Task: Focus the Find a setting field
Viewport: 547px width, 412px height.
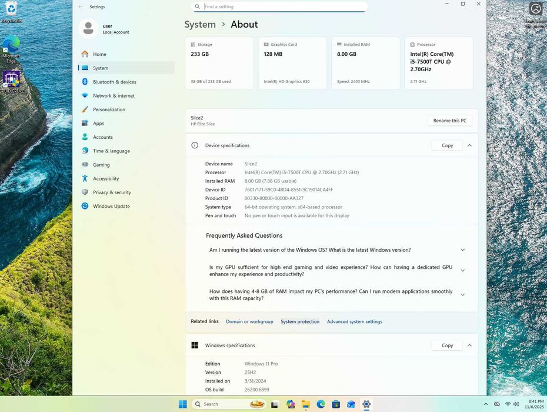Action: pos(279,6)
